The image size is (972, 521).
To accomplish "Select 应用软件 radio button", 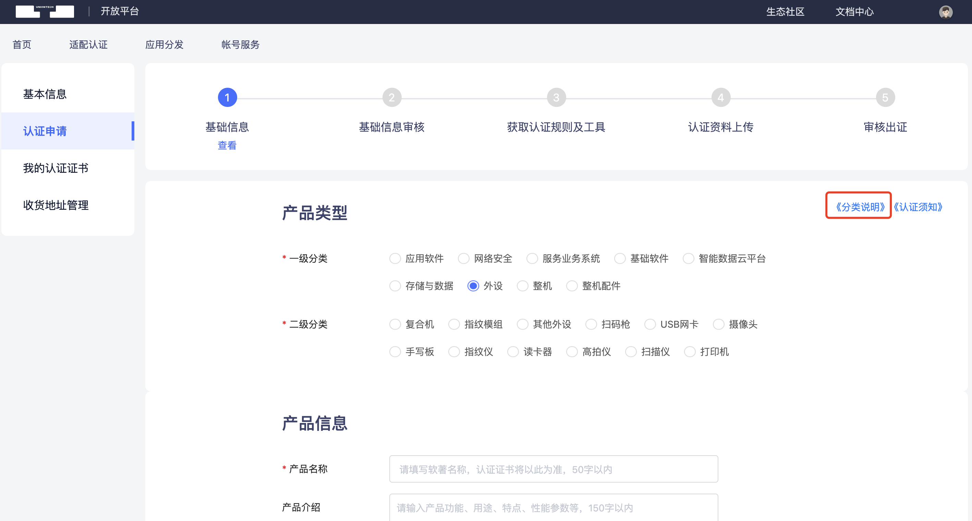I will coord(395,258).
